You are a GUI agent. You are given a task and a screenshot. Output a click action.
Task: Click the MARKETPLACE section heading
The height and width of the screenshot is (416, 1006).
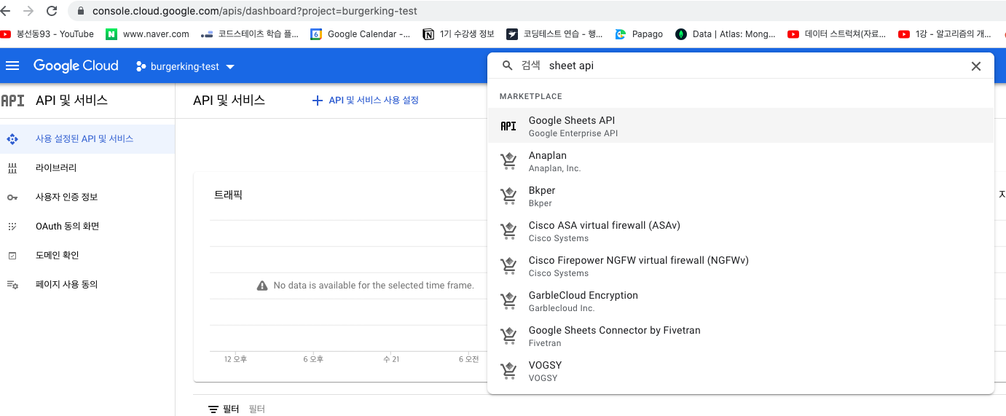(530, 96)
